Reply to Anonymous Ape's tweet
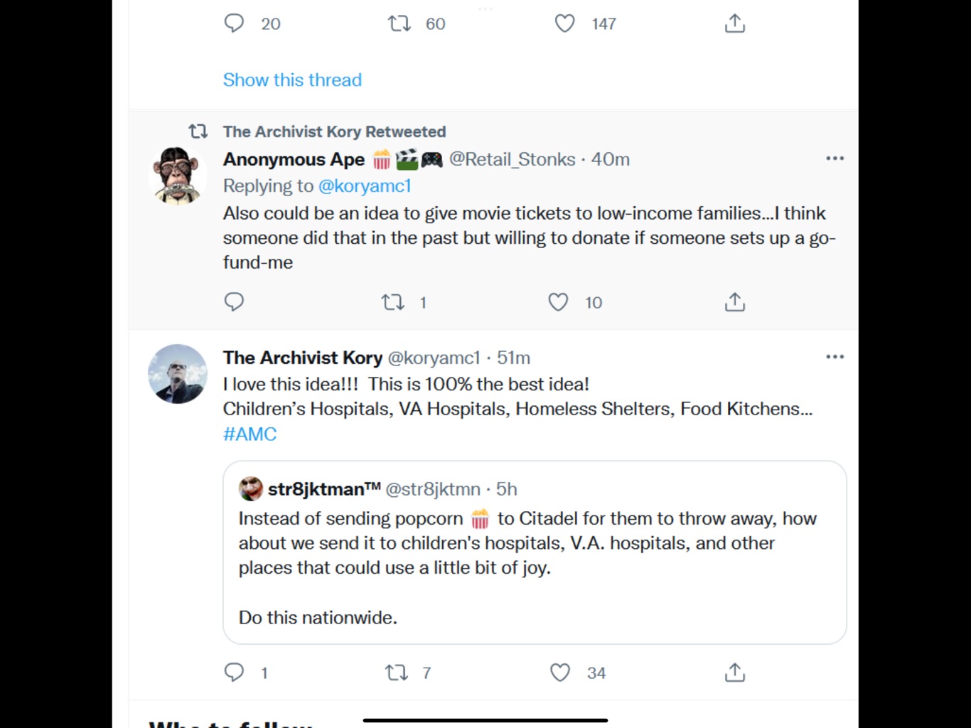This screenshot has height=728, width=971. click(x=234, y=302)
